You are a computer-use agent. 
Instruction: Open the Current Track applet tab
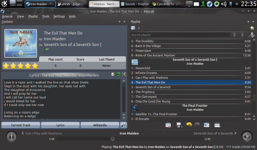(x=21, y=125)
